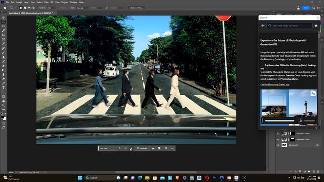The width and height of the screenshot is (324, 182).
Task: Open the more options ellipsis in contextual bar
Action: point(172,148)
